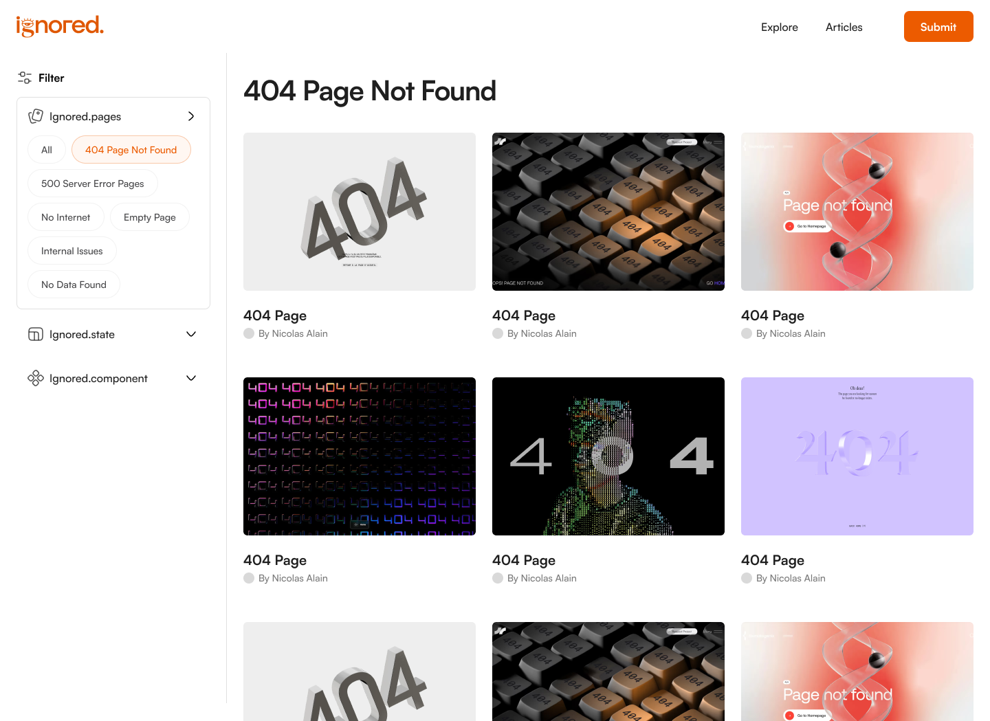Screen dimensions: 990x721
Task: Expand Ignored.component chevron
Action: click(191, 378)
